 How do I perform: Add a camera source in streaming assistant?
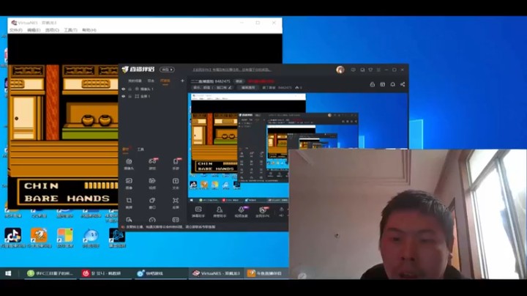click(129, 164)
